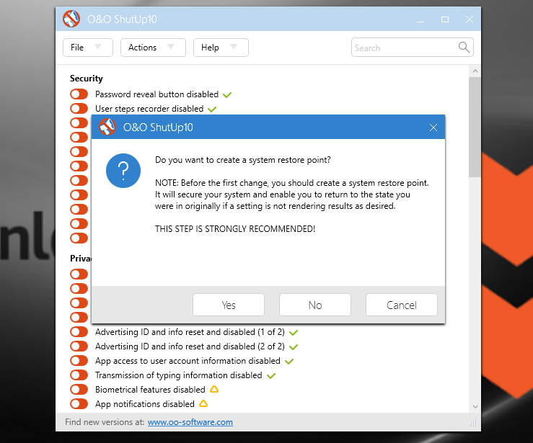Toggle Advertising ID reset (2 of 2) switch
This screenshot has width=533, height=443.
tap(79, 346)
